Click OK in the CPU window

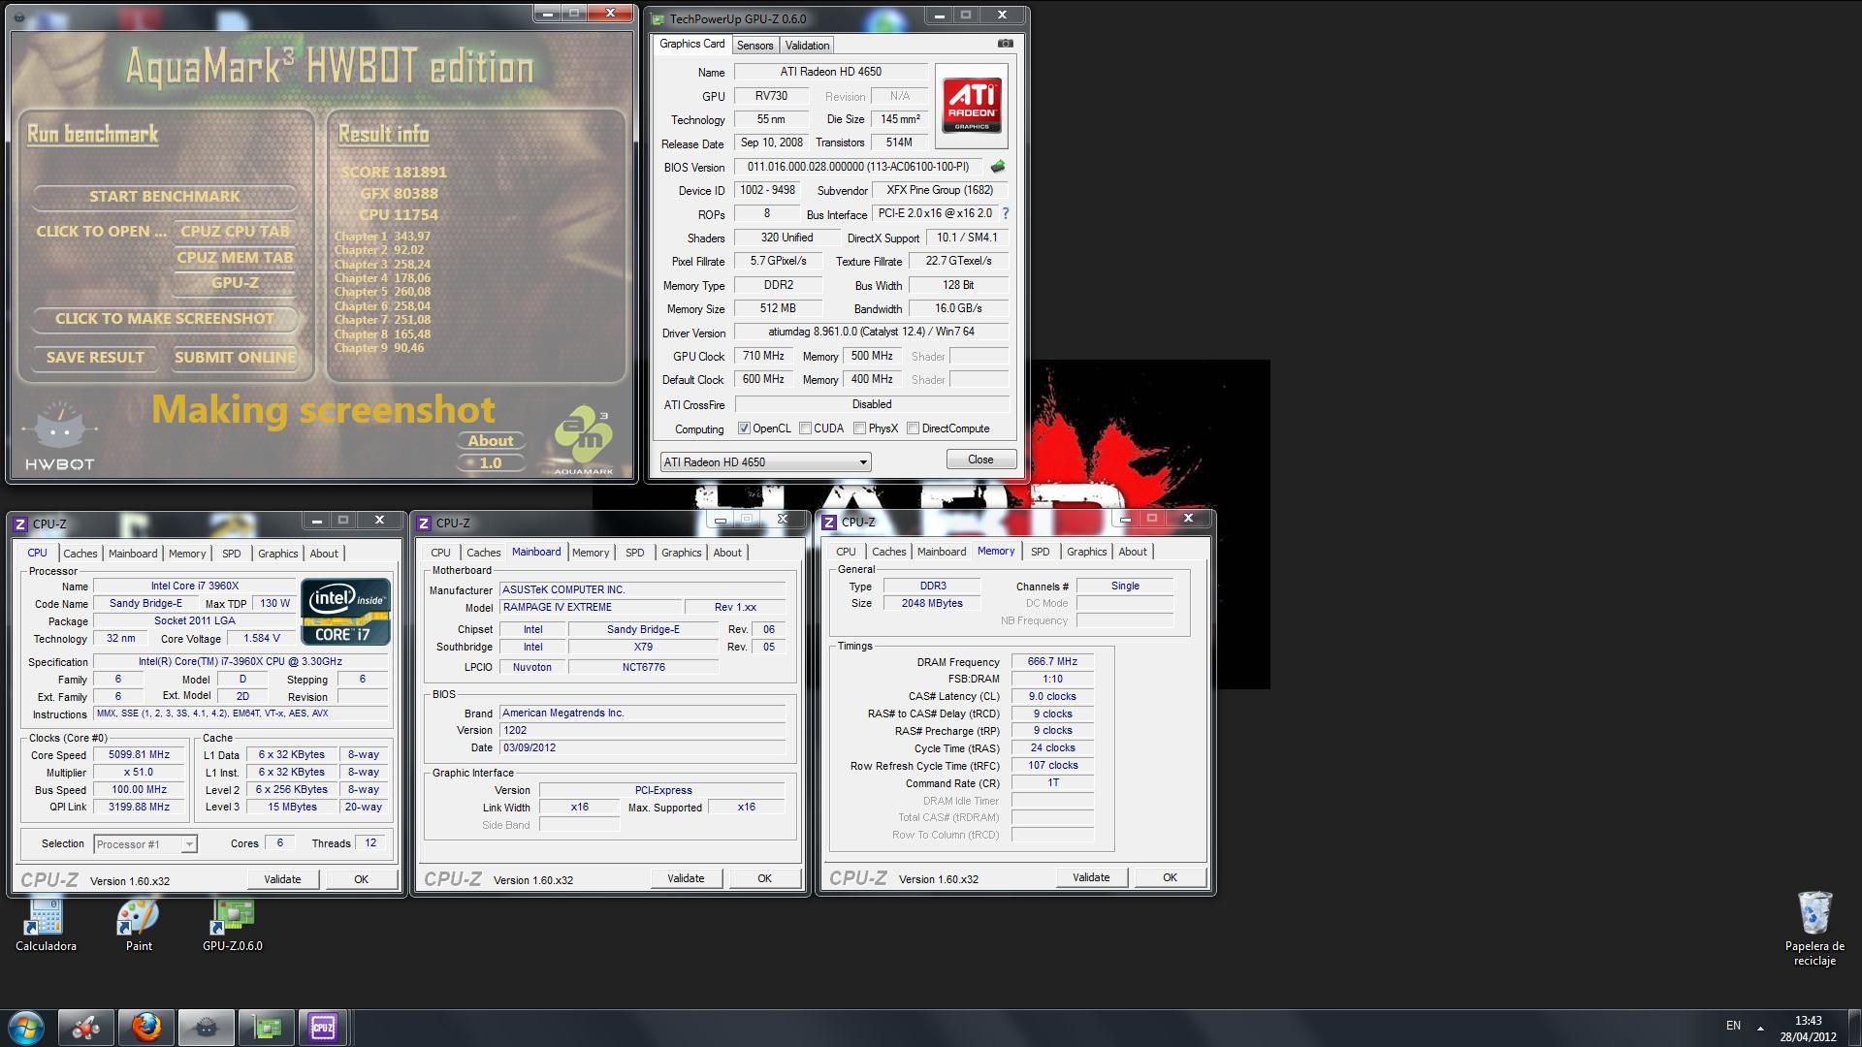coord(361,879)
